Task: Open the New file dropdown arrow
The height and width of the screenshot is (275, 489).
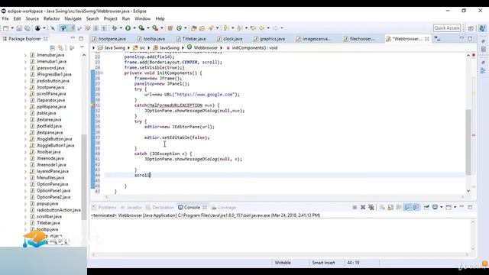Action: (x=12, y=28)
